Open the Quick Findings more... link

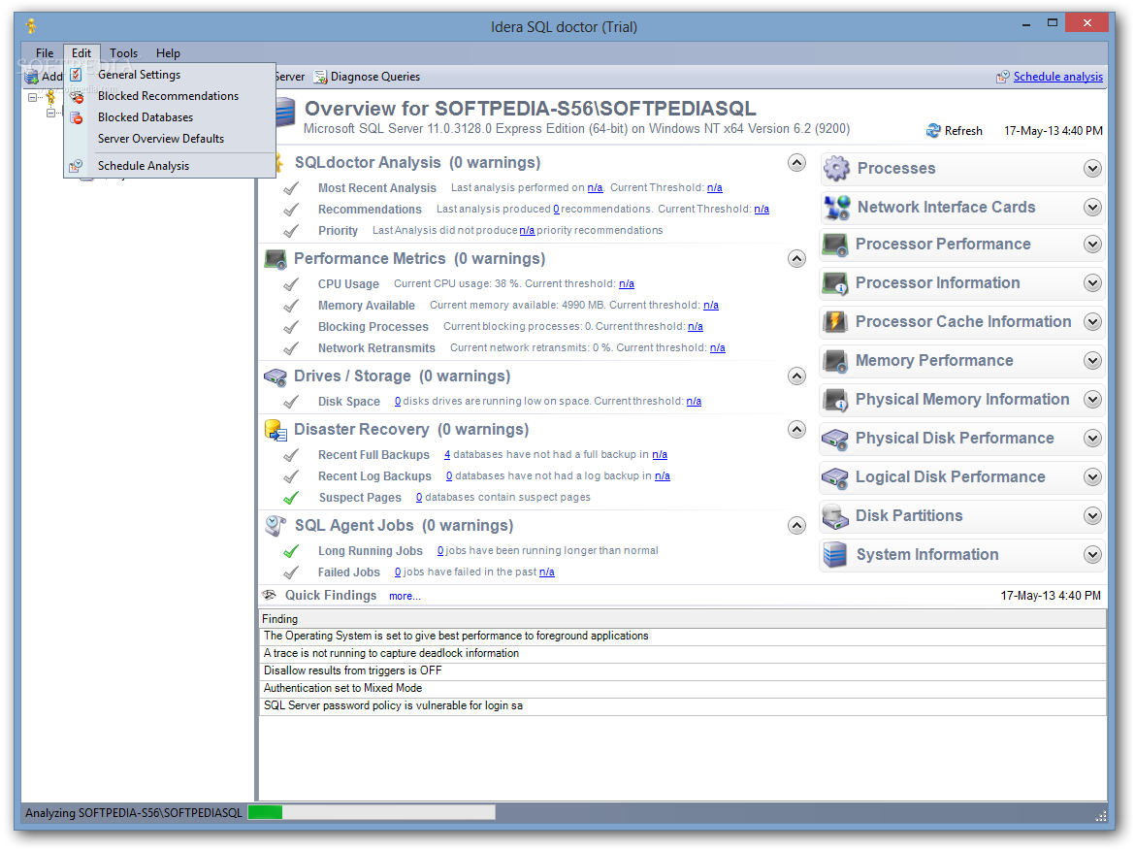pyautogui.click(x=405, y=597)
